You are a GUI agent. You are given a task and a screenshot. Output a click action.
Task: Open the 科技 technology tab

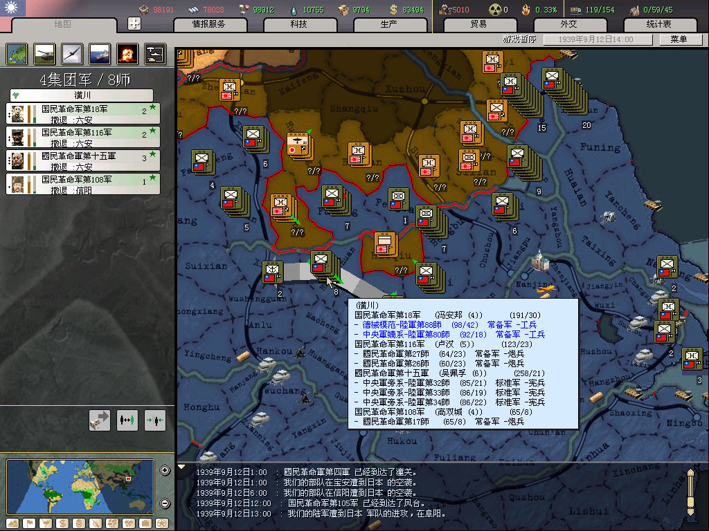pyautogui.click(x=298, y=24)
